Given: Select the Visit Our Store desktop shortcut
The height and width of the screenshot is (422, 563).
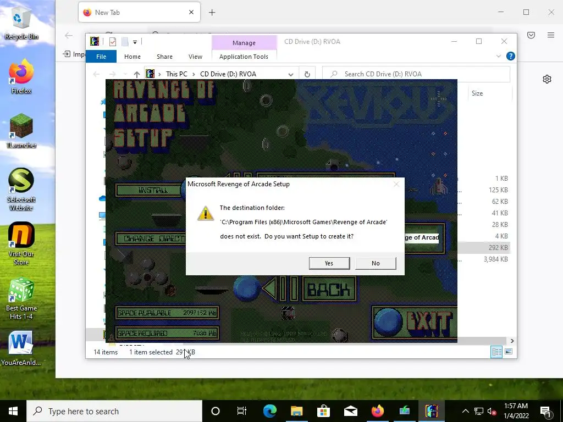Looking at the screenshot, I should [x=21, y=244].
